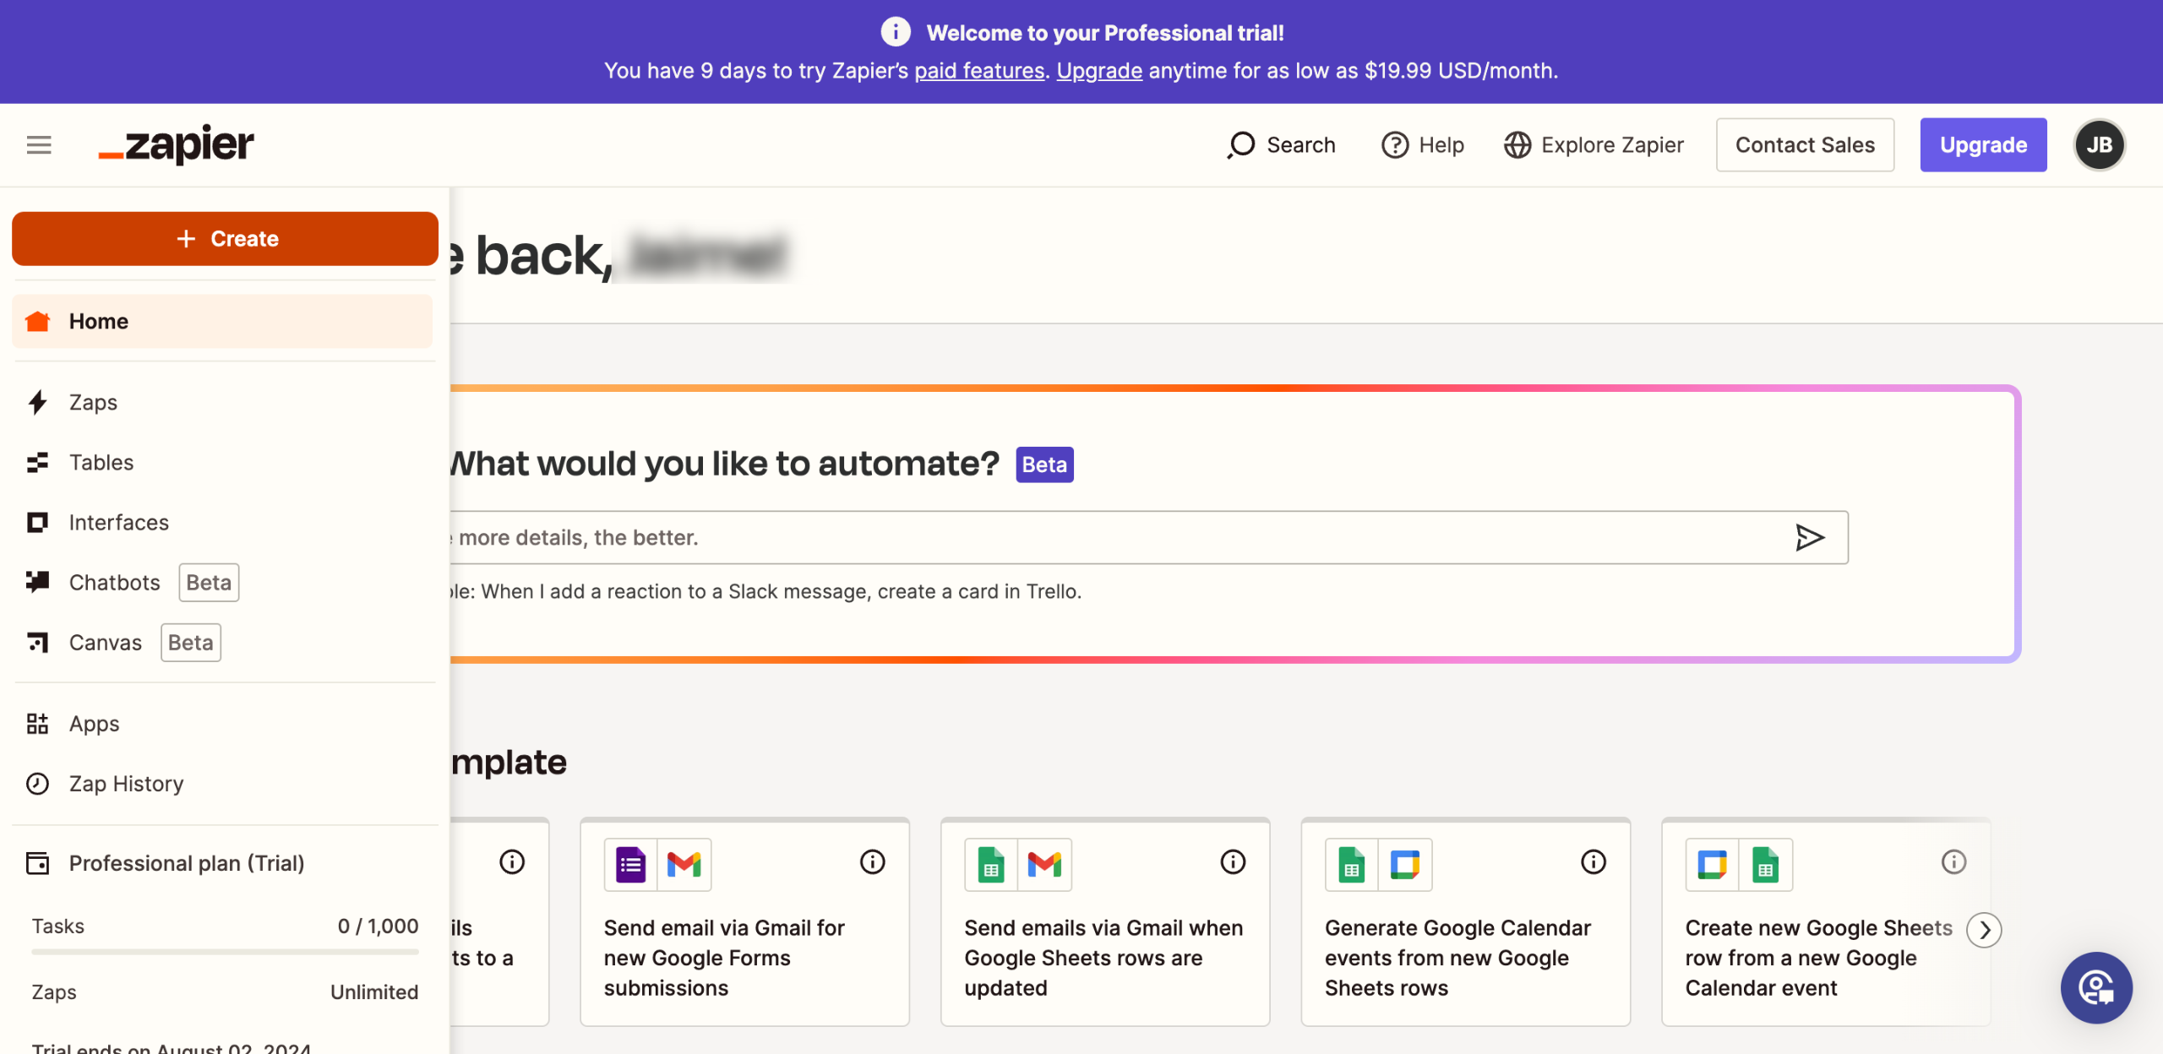
Task: Toggle the hamburger sidebar menu icon
Action: click(x=39, y=145)
